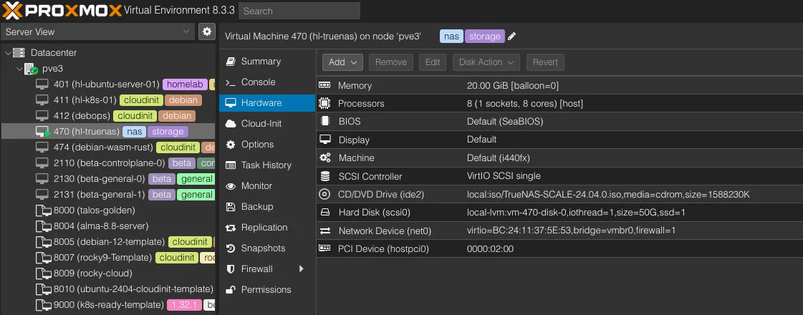Open the Add hardware dropdown
The image size is (803, 315).
tap(342, 62)
